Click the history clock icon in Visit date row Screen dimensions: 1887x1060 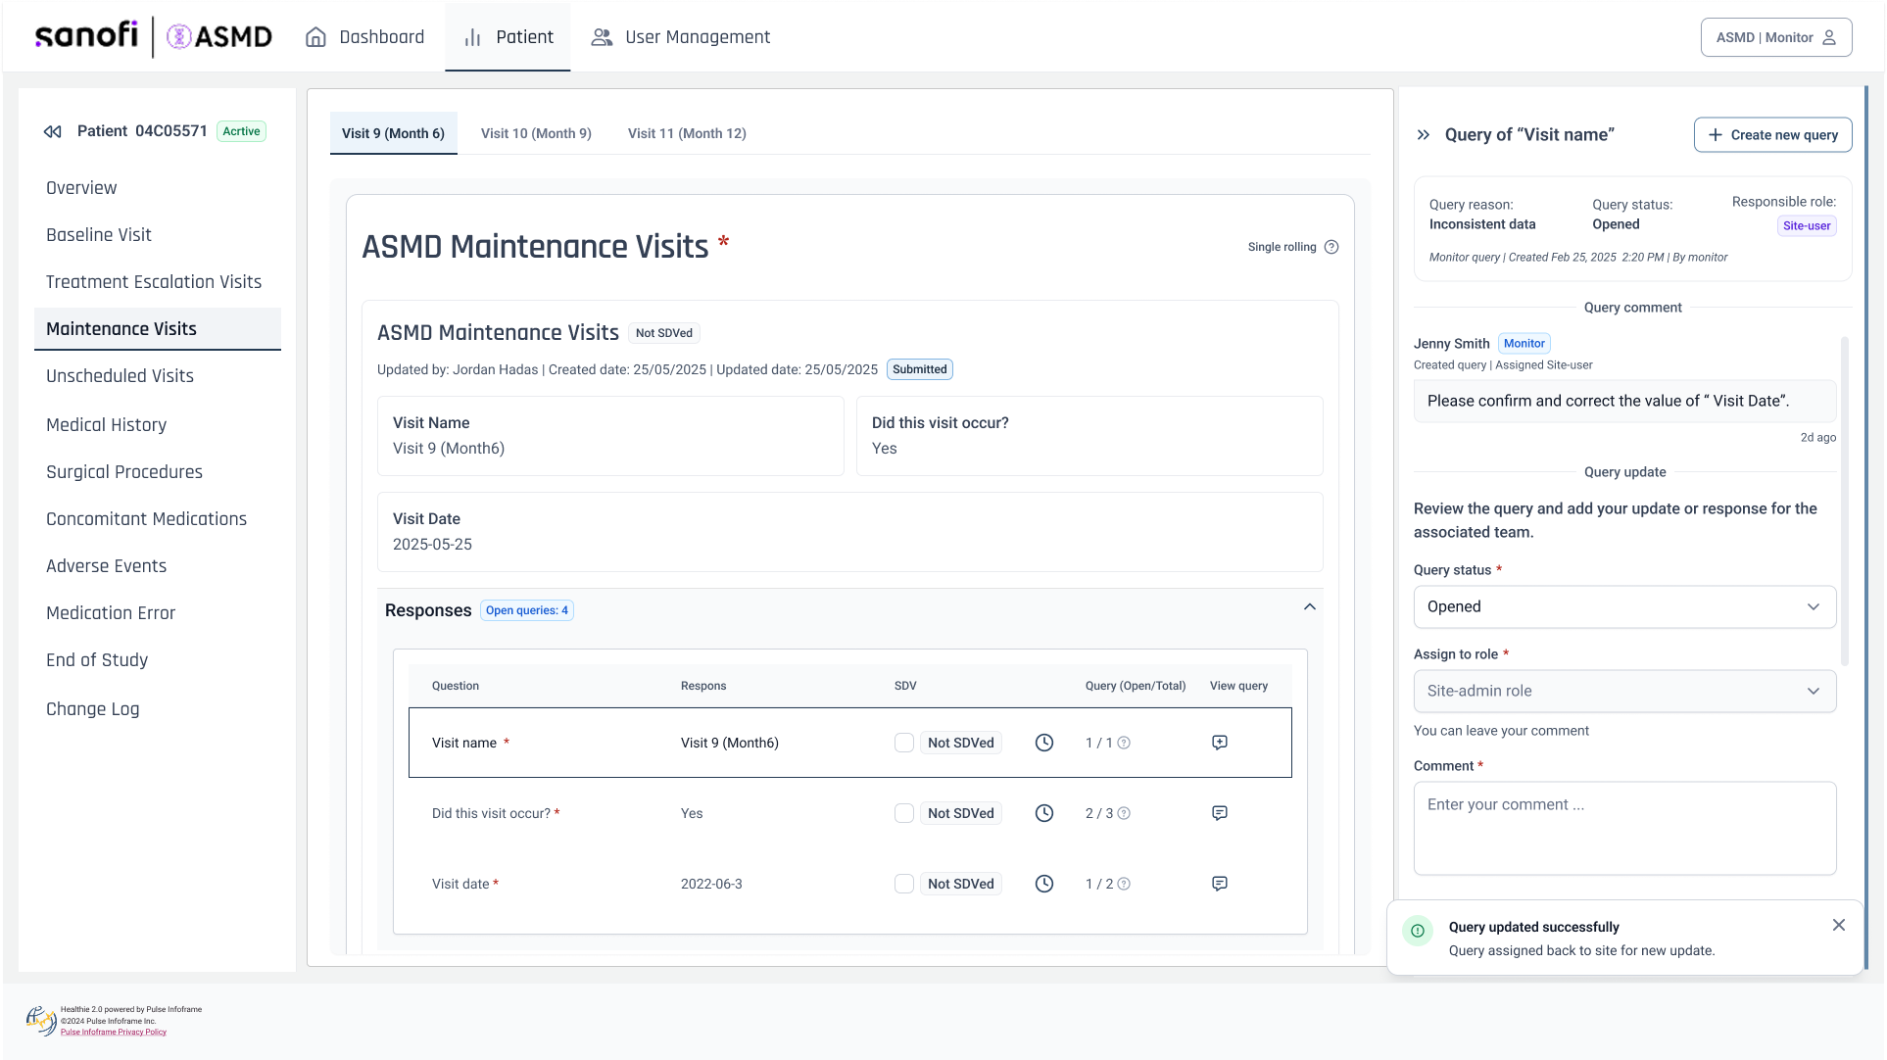1044,884
